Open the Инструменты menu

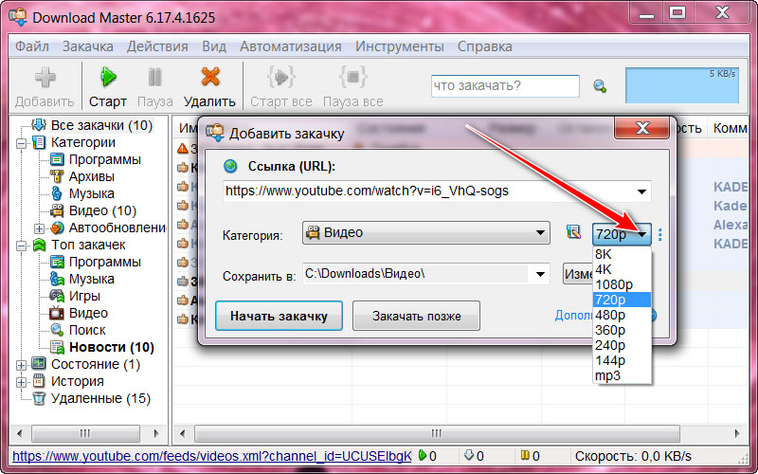coord(399,46)
